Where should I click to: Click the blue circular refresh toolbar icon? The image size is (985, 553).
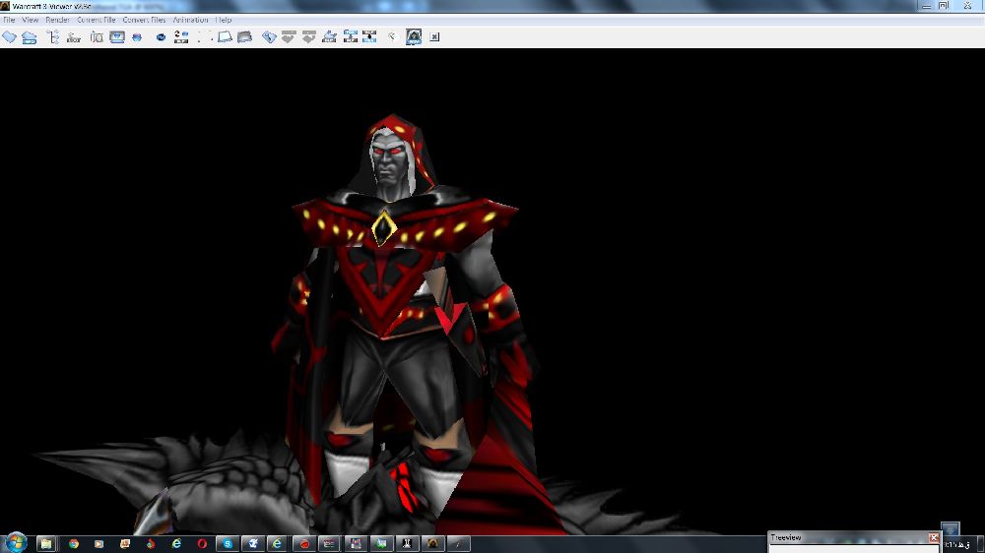click(x=161, y=37)
